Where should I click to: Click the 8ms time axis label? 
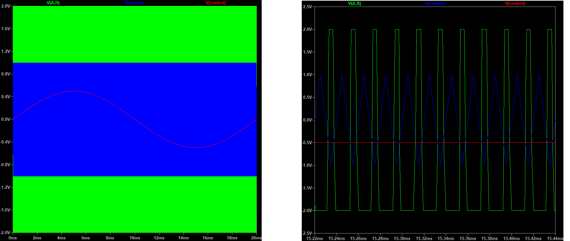pos(110,238)
